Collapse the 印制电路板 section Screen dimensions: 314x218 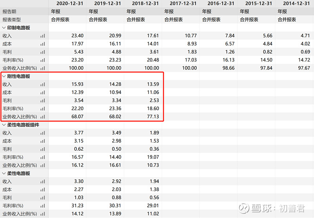(4, 27)
